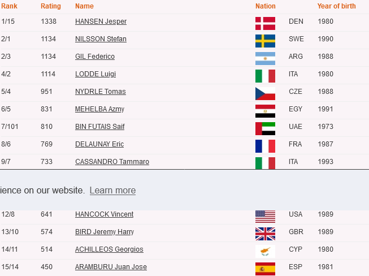Open the Learn more cookie link
The image size is (369, 276).
pos(112,190)
